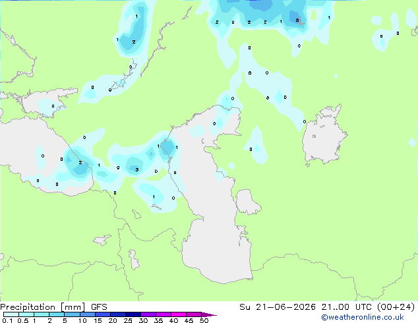Select the 20–25 mm dark blue swatch
418x323 pixels.
point(118,314)
